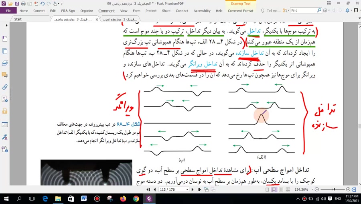The height and width of the screenshot is (204, 361).
Task: Open the Protect ribbon tab
Action: (x=151, y=10)
